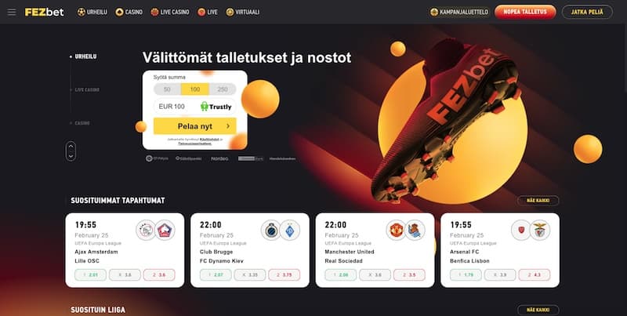Click the slider up arrow
627x316 pixels.
[71, 147]
